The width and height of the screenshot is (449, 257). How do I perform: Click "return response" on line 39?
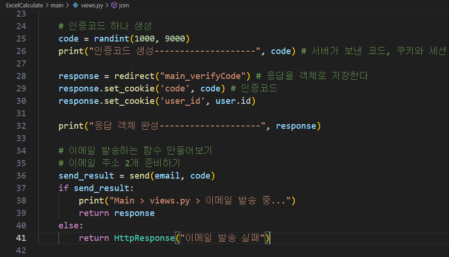pyautogui.click(x=117, y=213)
